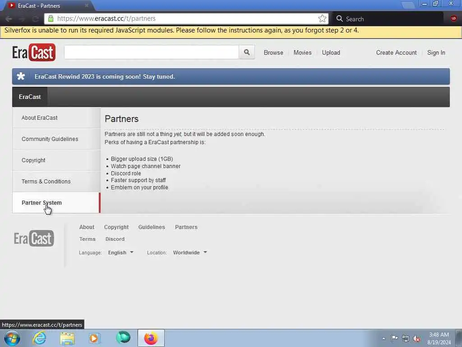Open About EraCast in the sidebar
Image resolution: width=462 pixels, height=347 pixels.
[x=56, y=118]
